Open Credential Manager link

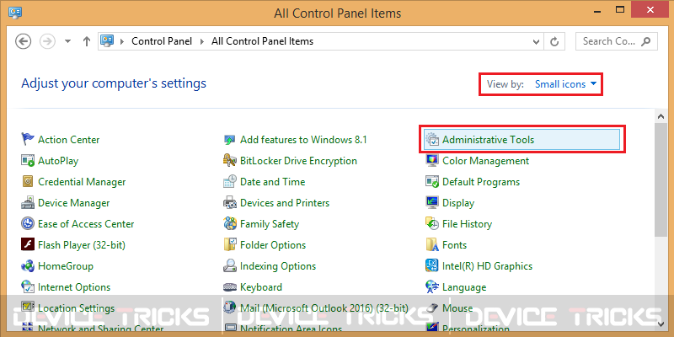coord(82,181)
